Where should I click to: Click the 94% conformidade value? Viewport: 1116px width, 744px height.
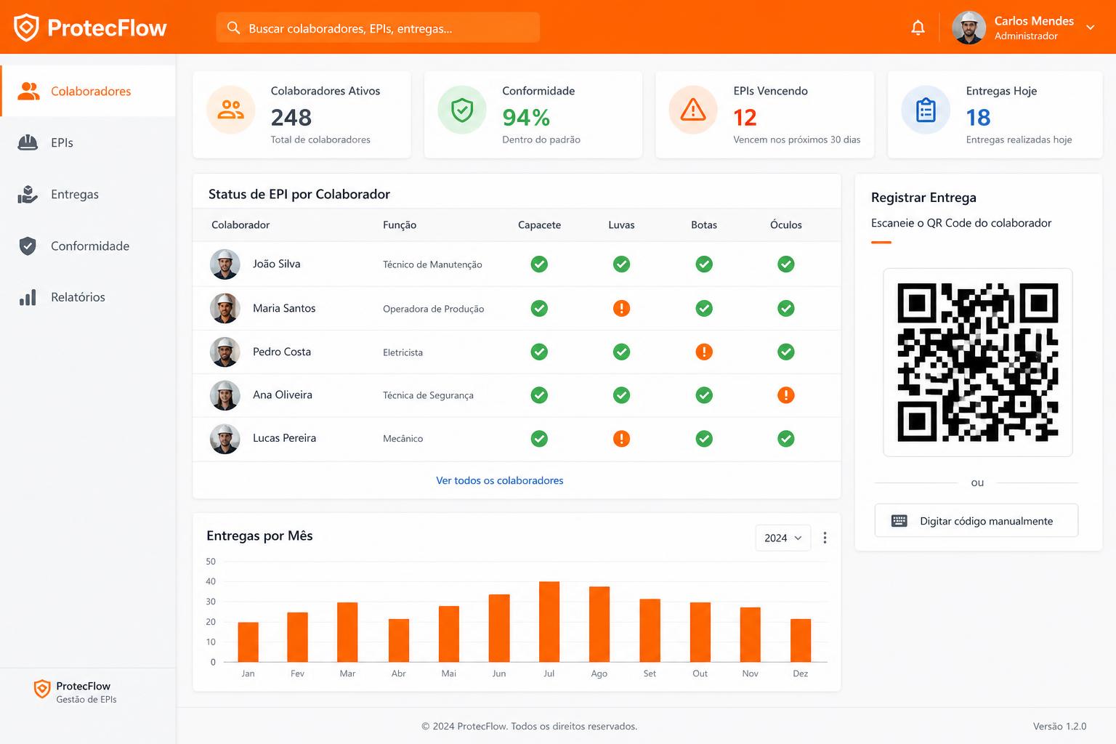coord(526,117)
